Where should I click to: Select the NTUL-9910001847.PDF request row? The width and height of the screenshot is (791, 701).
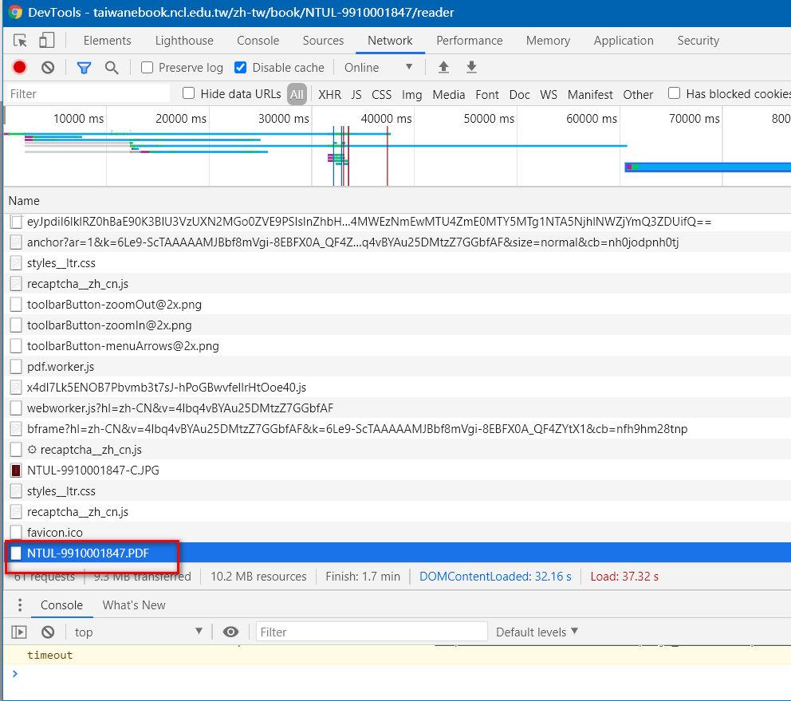[x=88, y=553]
